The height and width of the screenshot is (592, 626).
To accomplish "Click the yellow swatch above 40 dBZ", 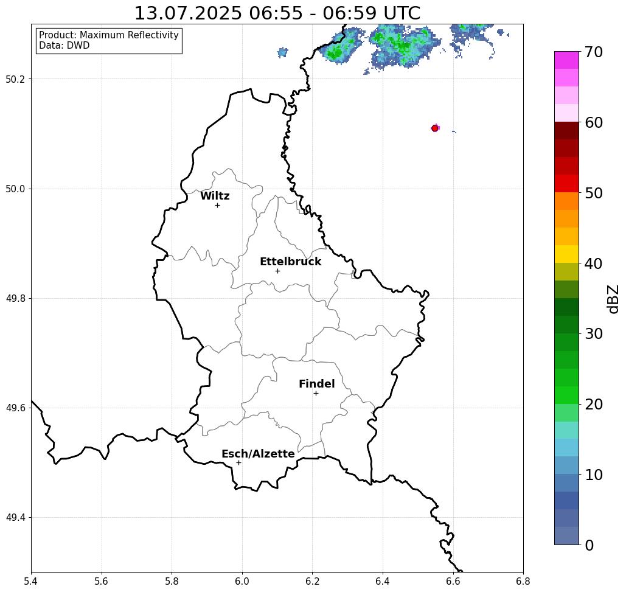I will pos(566,254).
